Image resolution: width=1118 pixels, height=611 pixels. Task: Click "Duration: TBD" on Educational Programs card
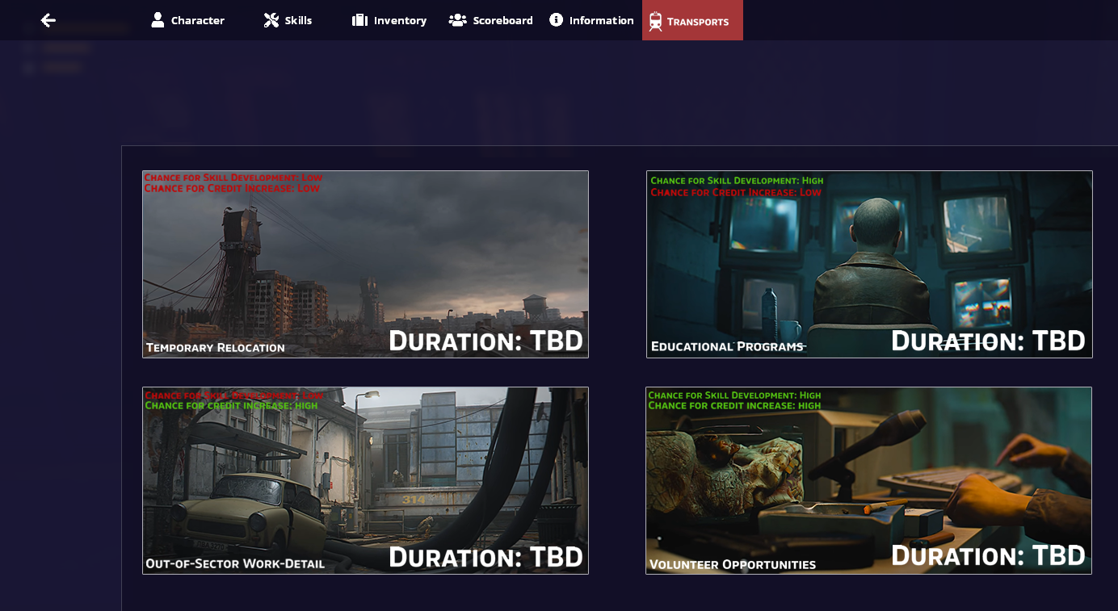click(988, 340)
